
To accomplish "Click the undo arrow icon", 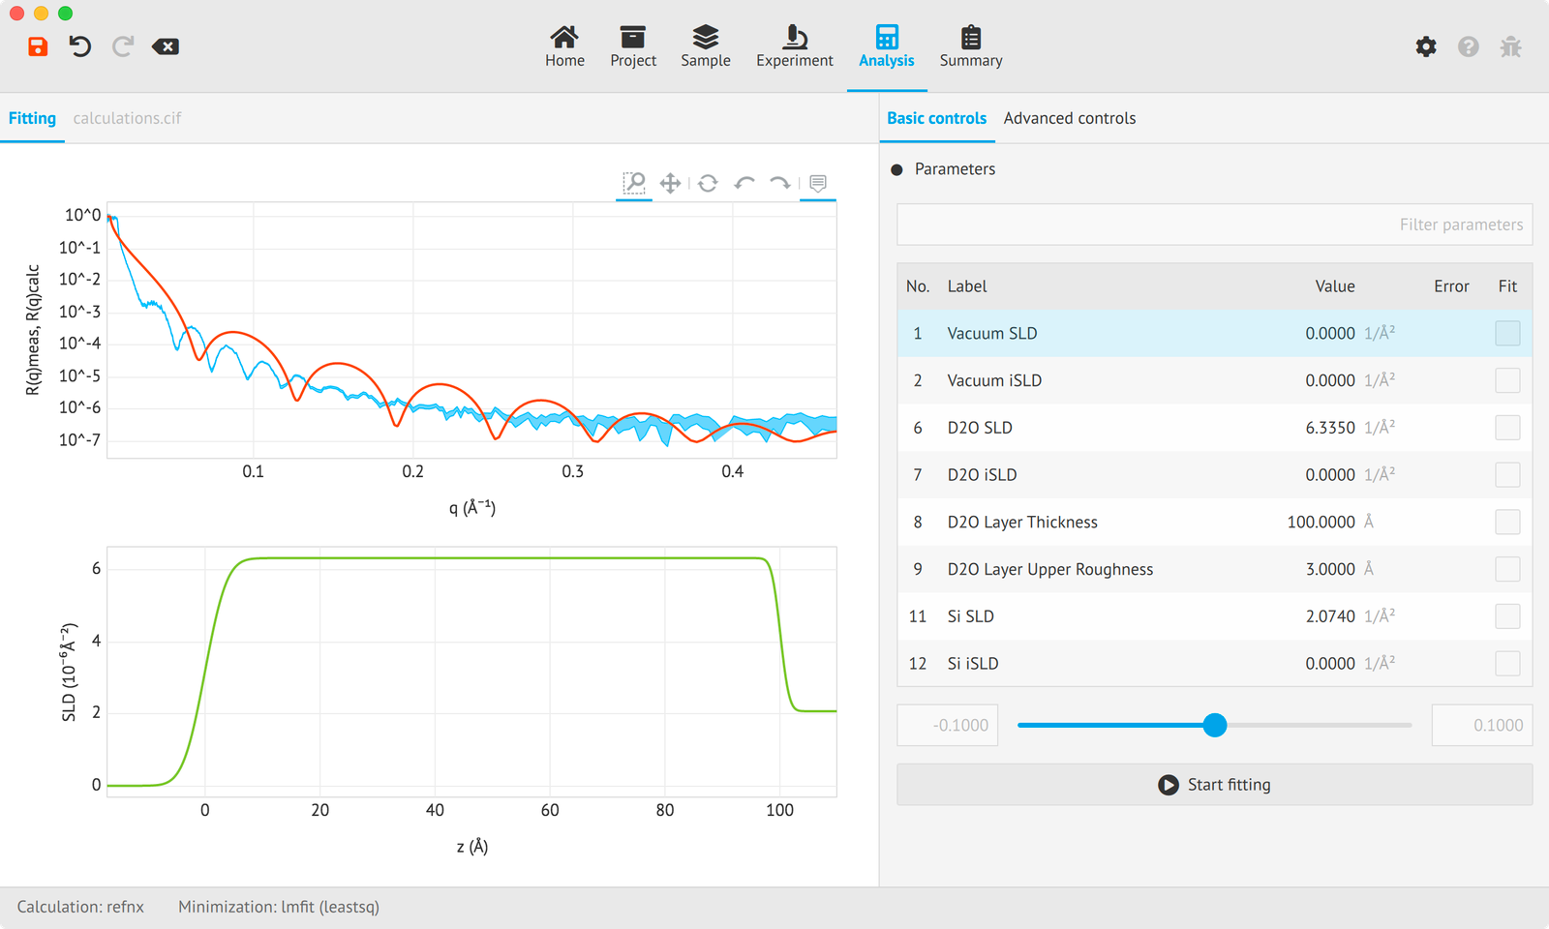I will [79, 46].
